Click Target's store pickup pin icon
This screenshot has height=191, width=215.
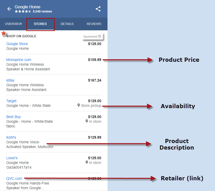pos(79,105)
